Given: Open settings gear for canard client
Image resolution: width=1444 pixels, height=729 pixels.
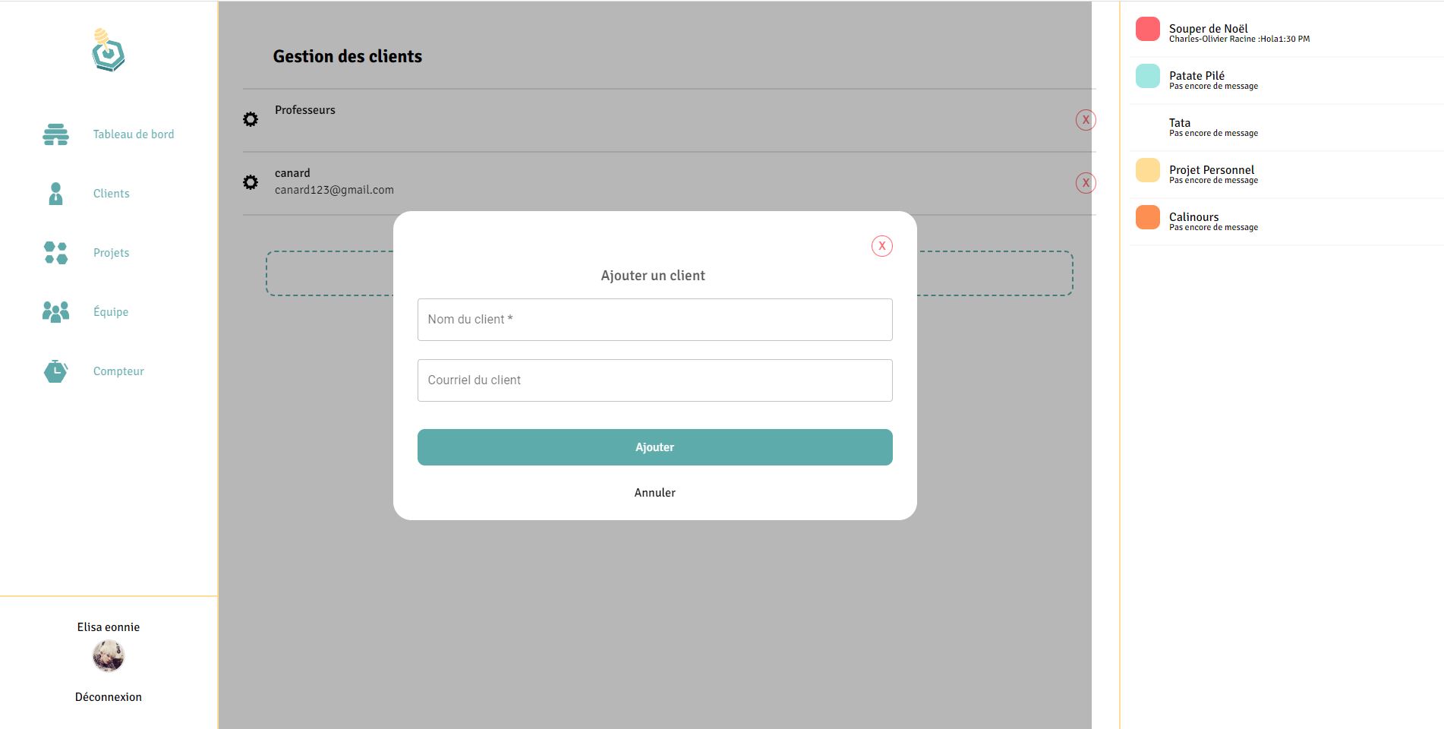Looking at the screenshot, I should pos(251,182).
